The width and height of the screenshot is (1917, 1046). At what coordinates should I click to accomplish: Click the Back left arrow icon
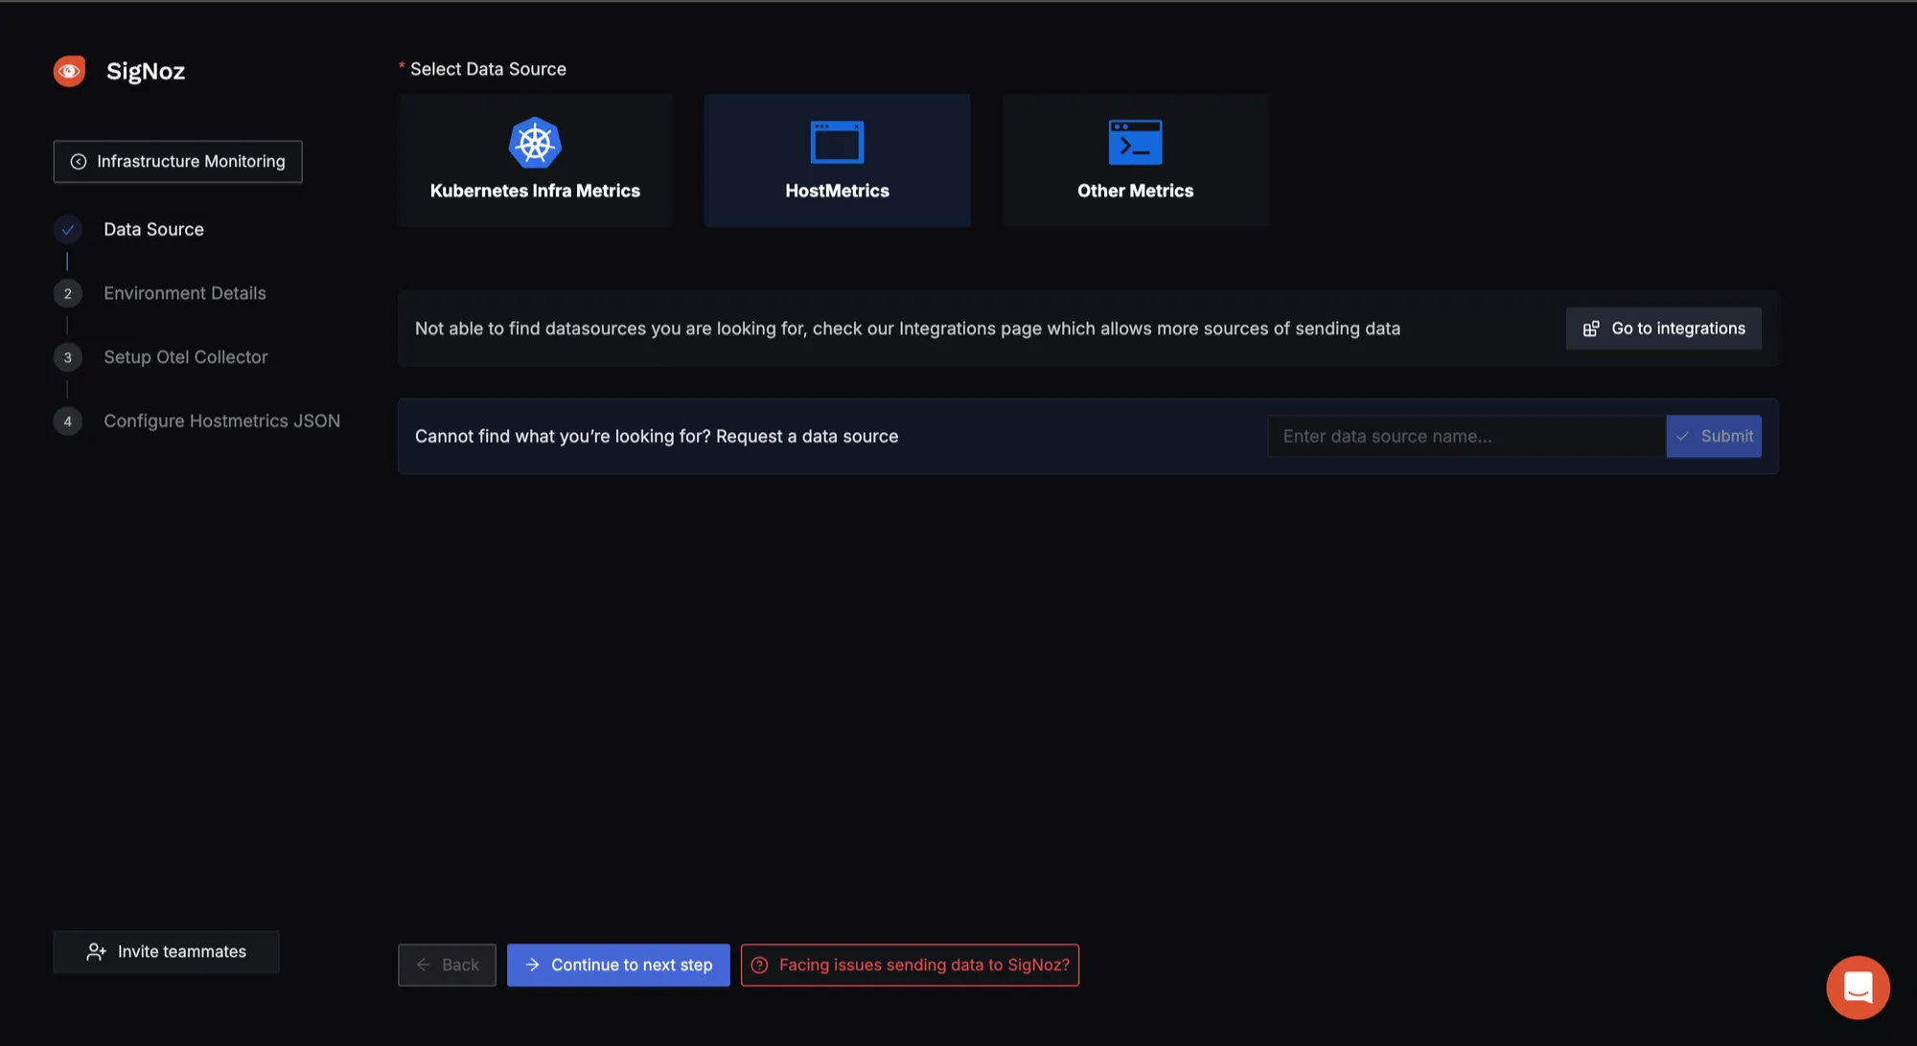click(423, 965)
